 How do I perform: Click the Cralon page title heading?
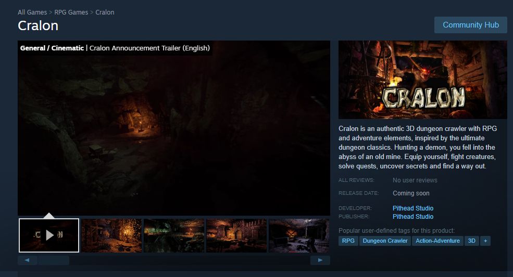point(38,25)
